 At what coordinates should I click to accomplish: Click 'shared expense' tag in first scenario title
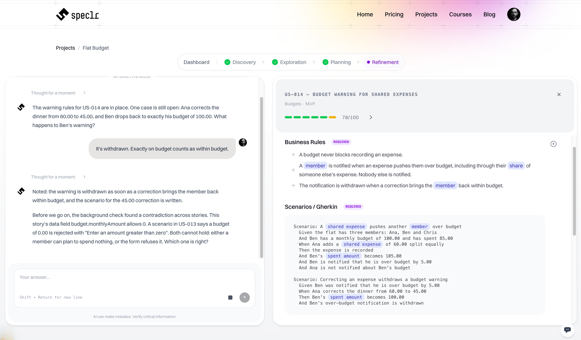tap(346, 227)
